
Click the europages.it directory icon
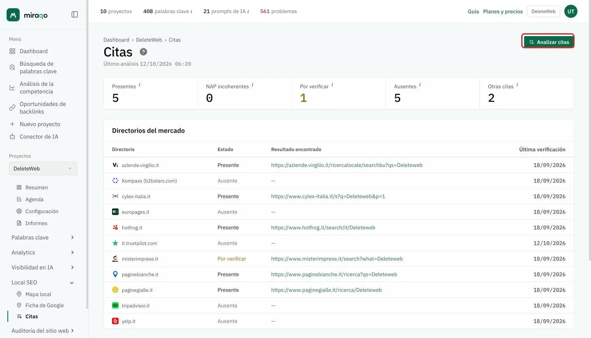pyautogui.click(x=115, y=212)
